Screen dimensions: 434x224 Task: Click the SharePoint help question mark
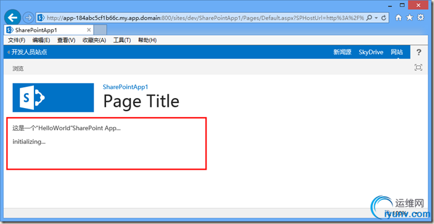[x=419, y=52]
